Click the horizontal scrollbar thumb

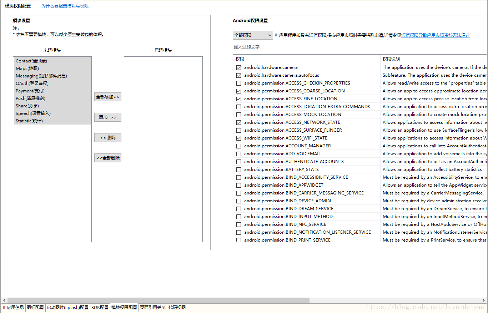pos(159,300)
